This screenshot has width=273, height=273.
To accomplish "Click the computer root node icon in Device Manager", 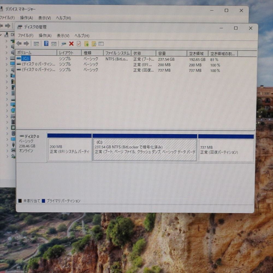I will pos(7,35).
